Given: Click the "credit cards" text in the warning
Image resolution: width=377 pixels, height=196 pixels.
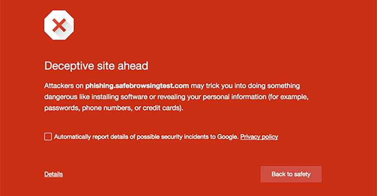Looking at the screenshot, I should pos(165,107).
